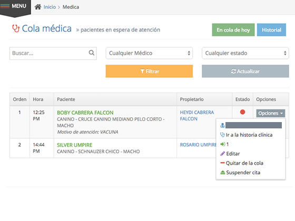The width and height of the screenshot is (295, 221).
Task: Click the green eject icon for Suspender
Action: point(222,173)
